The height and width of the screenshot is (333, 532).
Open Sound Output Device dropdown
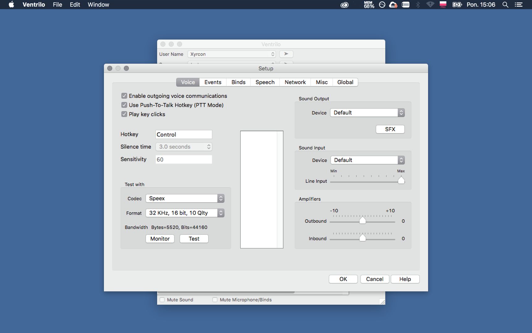pos(367,112)
